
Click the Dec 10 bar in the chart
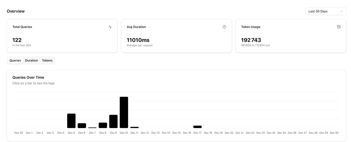click(124, 112)
